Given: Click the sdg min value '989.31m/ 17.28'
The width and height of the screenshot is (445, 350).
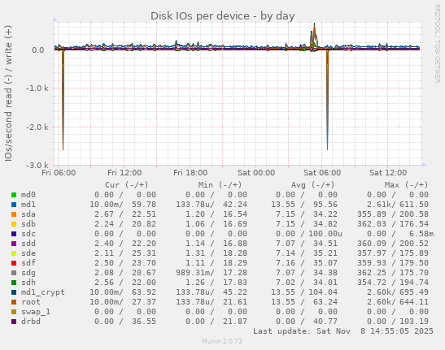Looking at the screenshot, I should [x=212, y=273].
